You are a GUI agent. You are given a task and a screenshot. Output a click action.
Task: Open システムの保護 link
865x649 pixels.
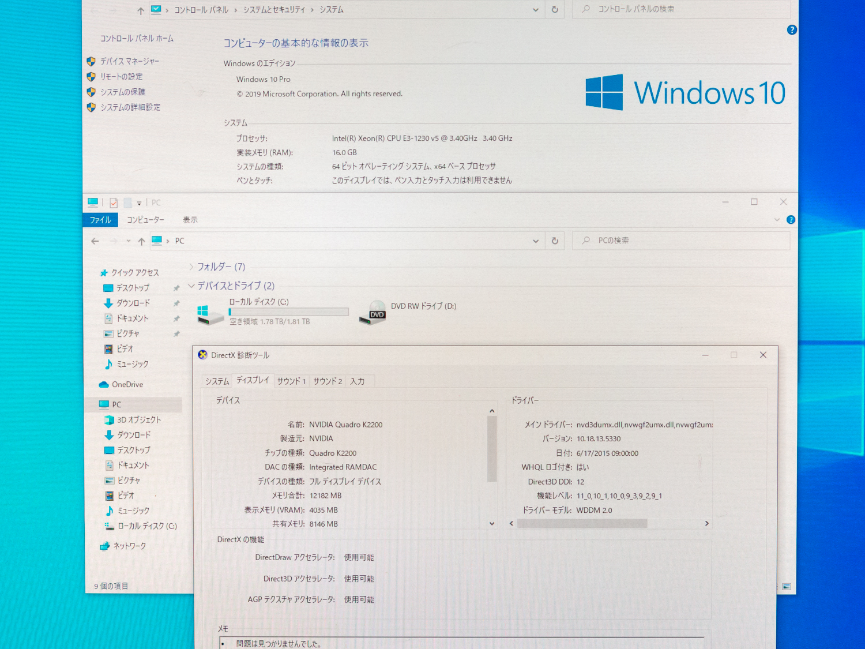point(123,92)
